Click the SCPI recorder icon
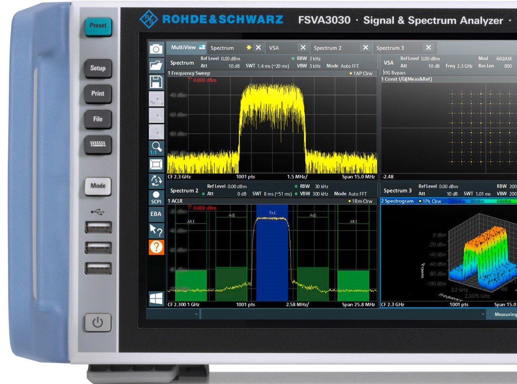 coord(156,198)
